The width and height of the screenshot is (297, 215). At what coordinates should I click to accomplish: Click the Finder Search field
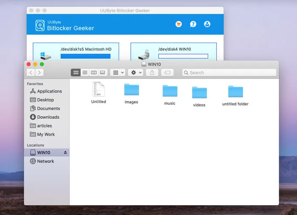coord(229,73)
